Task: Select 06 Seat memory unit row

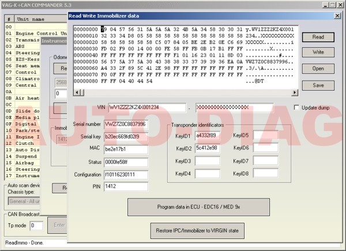Action: pyautogui.click(x=22, y=66)
